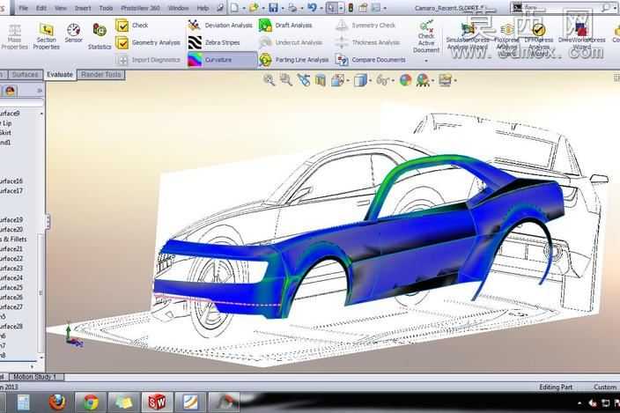The height and width of the screenshot is (413, 620).
Task: Click the Rebuild traffic light icon
Action: tap(351, 8)
